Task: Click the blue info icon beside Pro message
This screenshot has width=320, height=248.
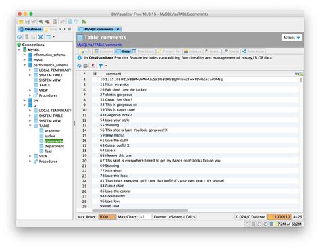Action: (x=80, y=58)
